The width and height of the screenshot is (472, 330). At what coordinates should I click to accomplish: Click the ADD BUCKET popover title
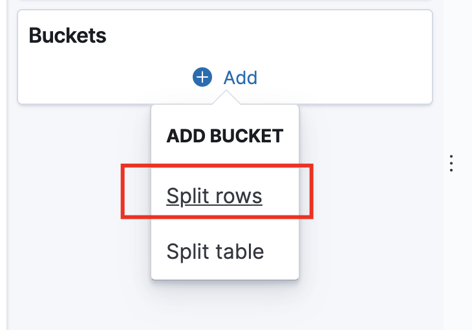(x=224, y=136)
